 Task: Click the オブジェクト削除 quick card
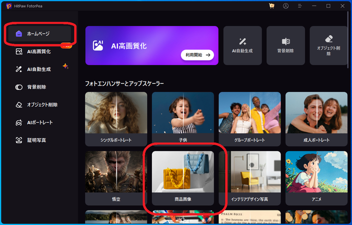point(328,45)
